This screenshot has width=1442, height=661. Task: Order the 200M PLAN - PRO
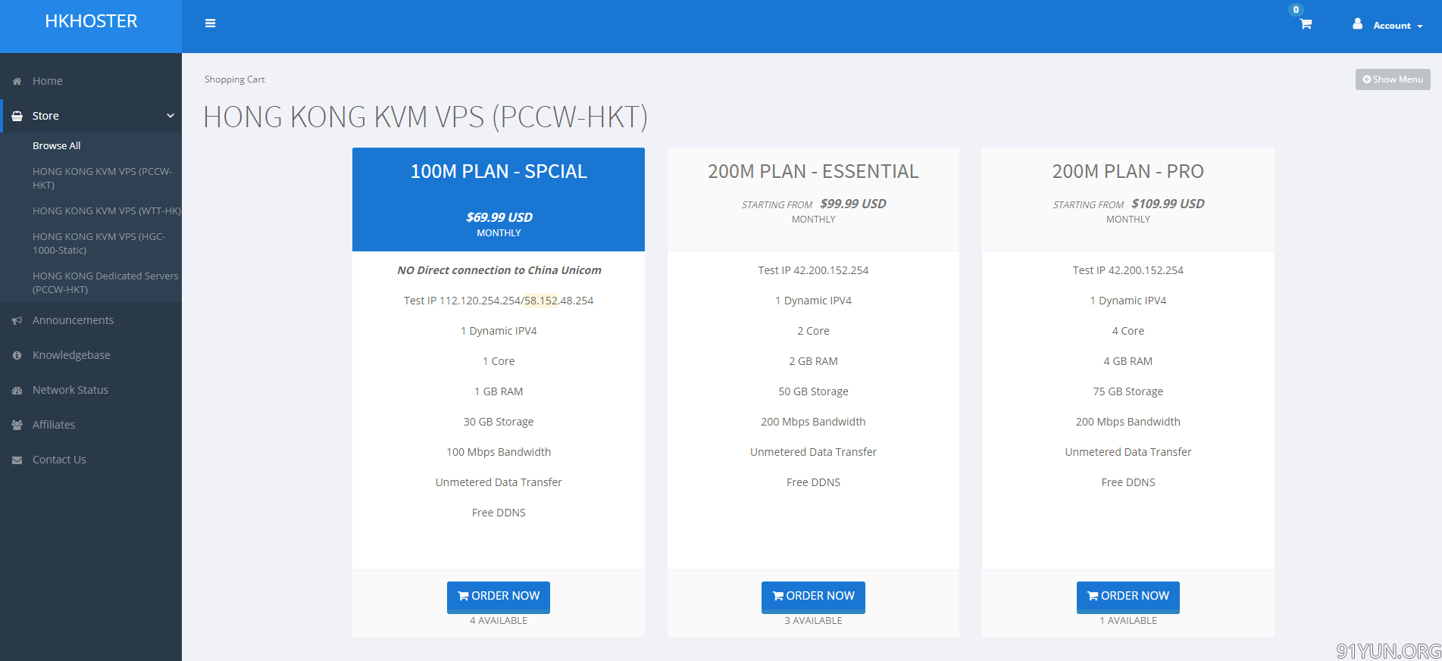point(1128,597)
